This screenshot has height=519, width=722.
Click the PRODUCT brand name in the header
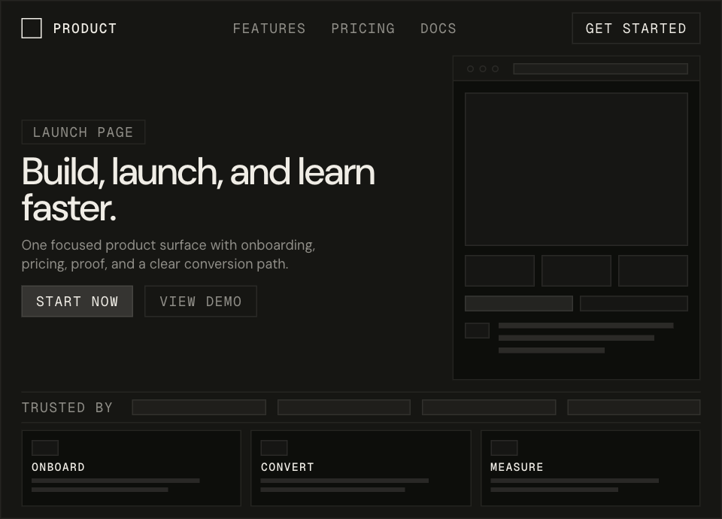(85, 29)
